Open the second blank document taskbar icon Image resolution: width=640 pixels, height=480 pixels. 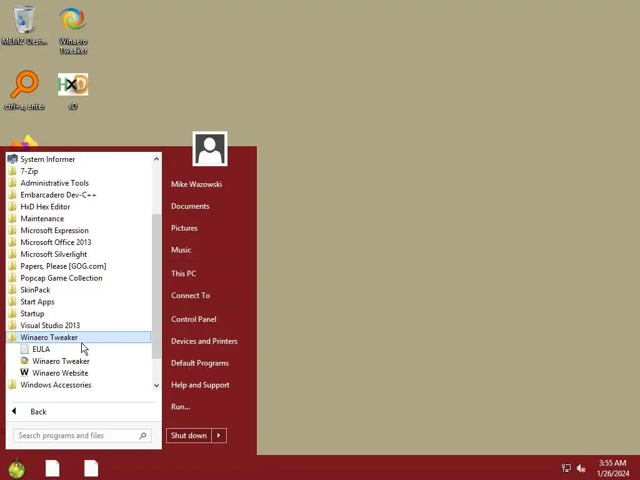91,469
